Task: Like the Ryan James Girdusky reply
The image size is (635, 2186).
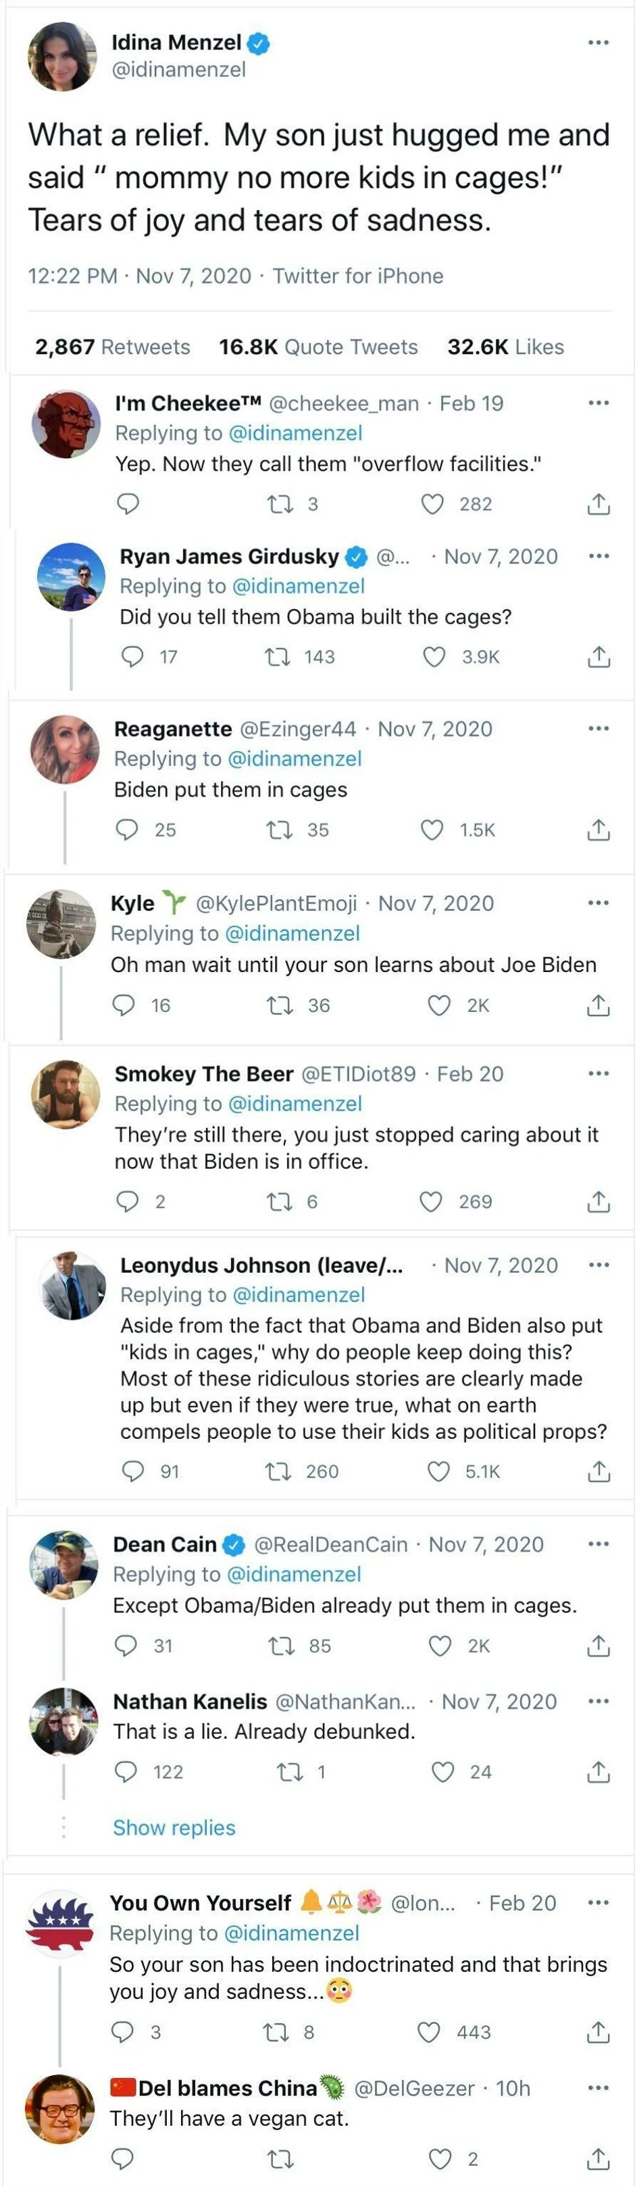Action: (x=434, y=657)
